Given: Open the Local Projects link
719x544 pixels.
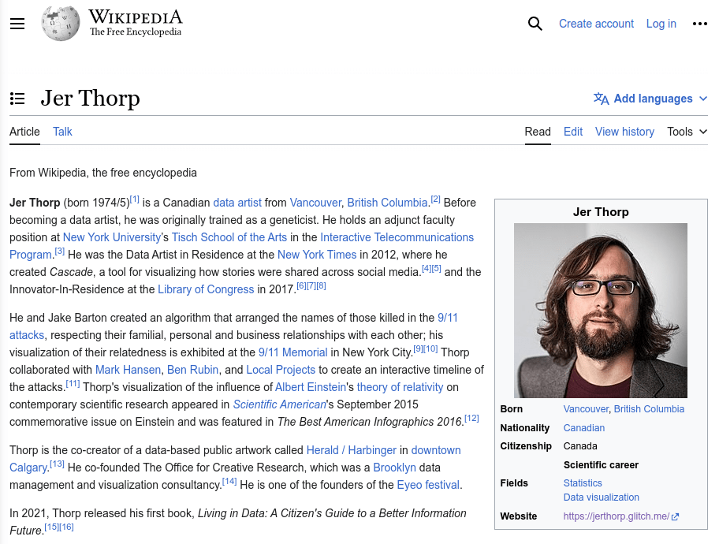Looking at the screenshot, I should click(x=281, y=370).
